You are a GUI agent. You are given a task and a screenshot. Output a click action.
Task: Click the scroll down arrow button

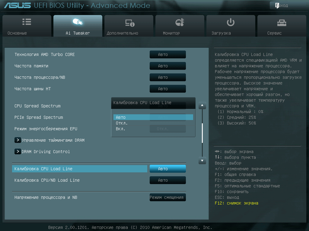pos(202,161)
